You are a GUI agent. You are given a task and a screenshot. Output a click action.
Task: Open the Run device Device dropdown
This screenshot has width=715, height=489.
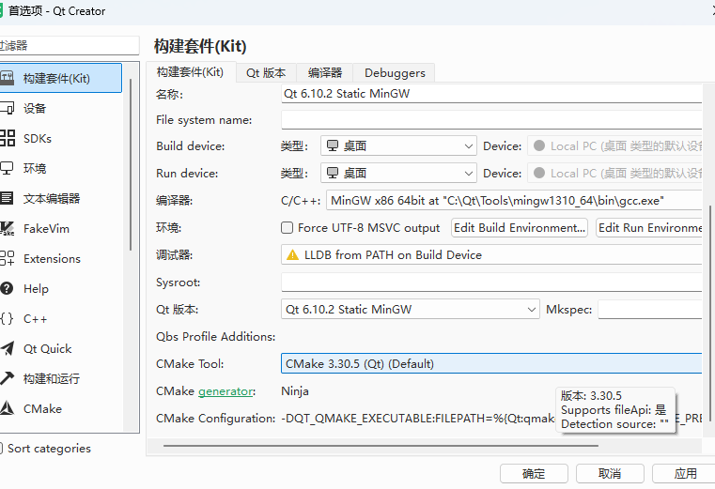614,174
